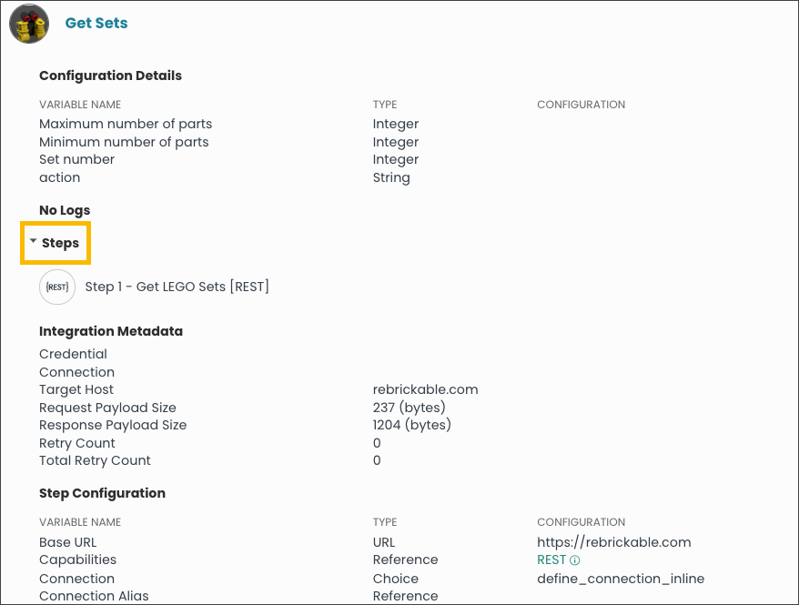This screenshot has height=605, width=799.
Task: Click the circular REST step icon
Action: pyautogui.click(x=56, y=287)
